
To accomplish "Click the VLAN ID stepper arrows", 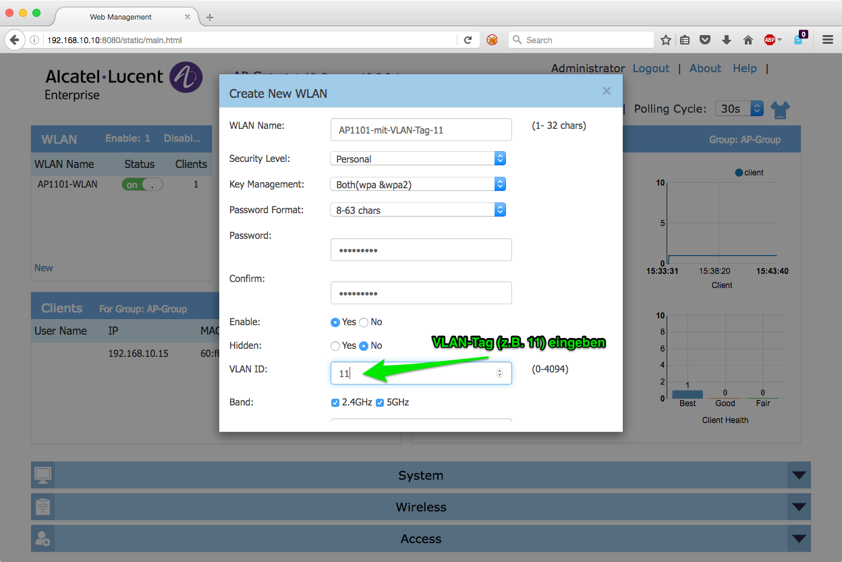I will [499, 373].
